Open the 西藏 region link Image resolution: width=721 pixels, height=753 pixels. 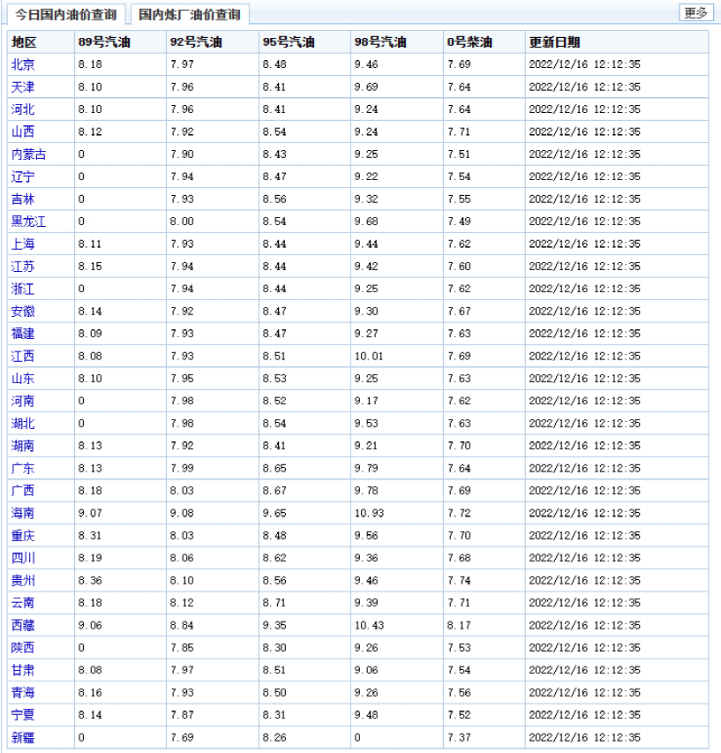click(x=23, y=625)
